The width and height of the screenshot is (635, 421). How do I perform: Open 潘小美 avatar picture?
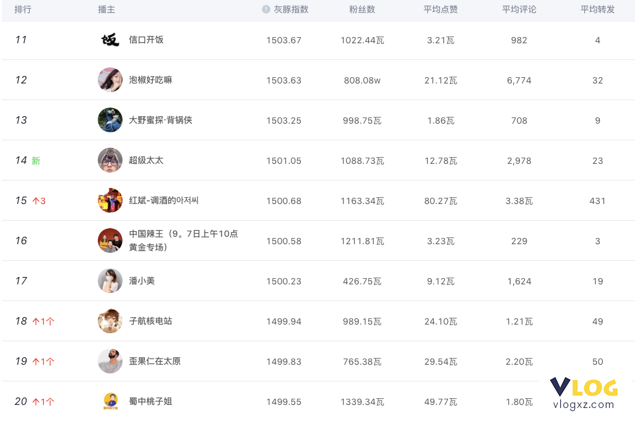[110, 281]
